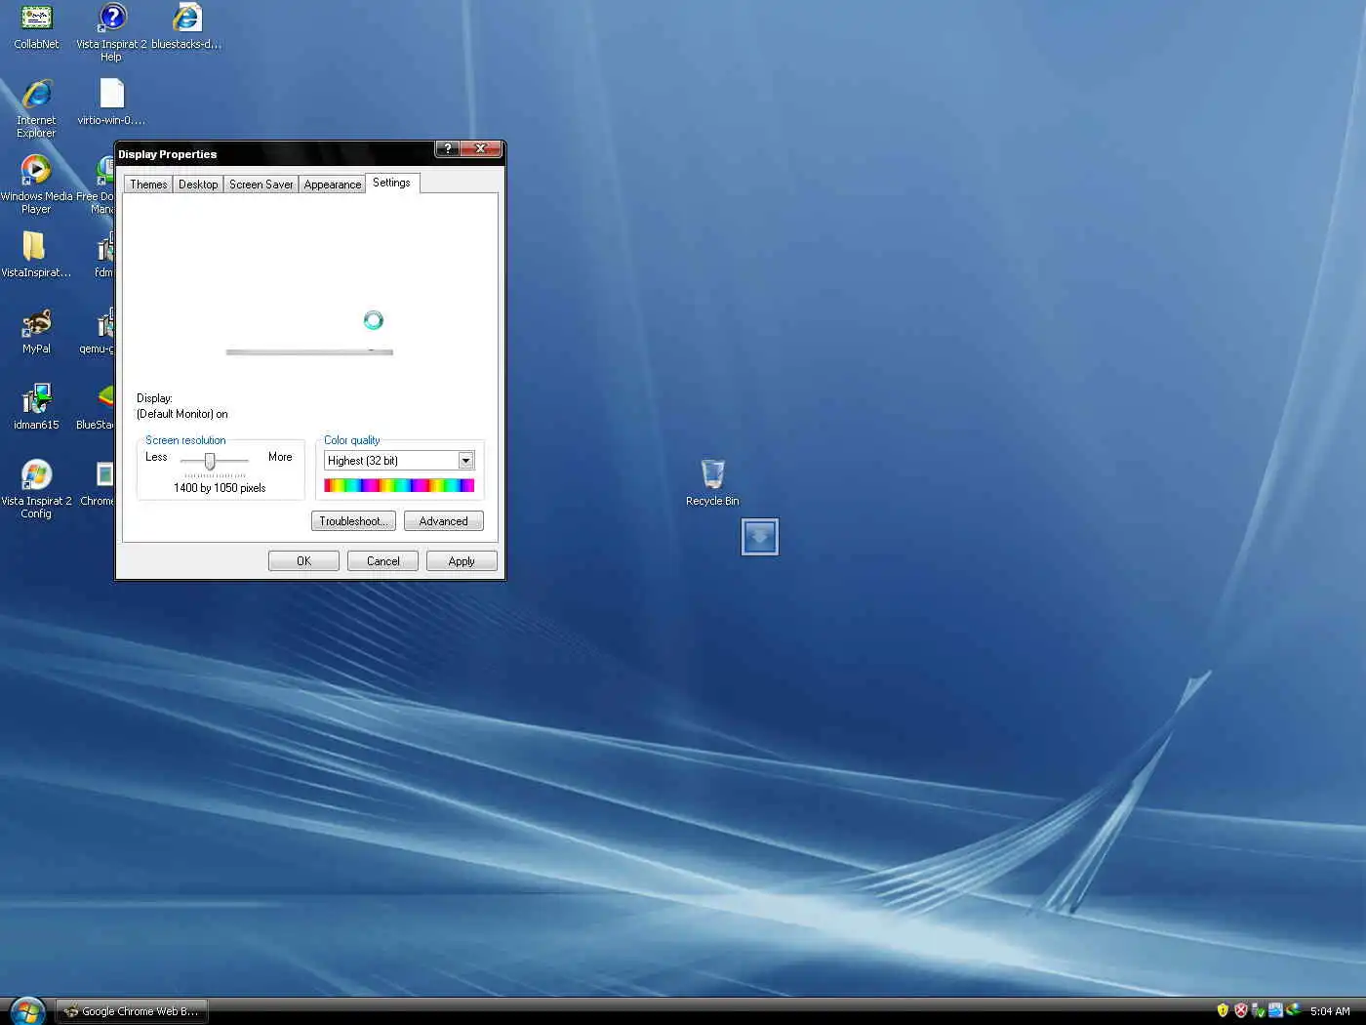This screenshot has width=1366, height=1025.
Task: Close the Display Properties dialog
Action: (x=481, y=148)
